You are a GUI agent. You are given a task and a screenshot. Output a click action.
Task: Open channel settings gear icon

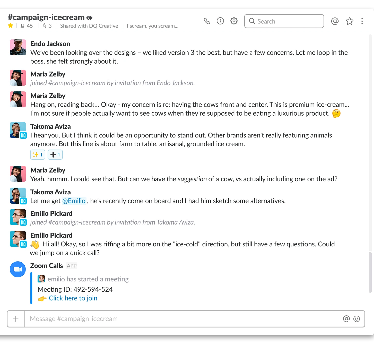click(x=234, y=21)
